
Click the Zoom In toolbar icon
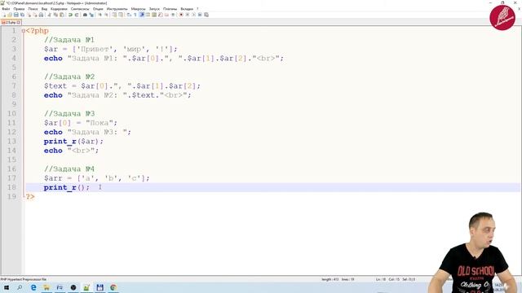point(100,15)
